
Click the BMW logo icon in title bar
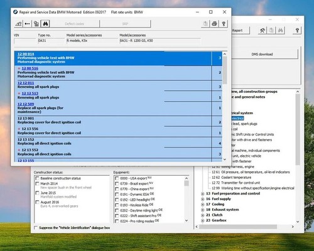pyautogui.click(x=15, y=12)
